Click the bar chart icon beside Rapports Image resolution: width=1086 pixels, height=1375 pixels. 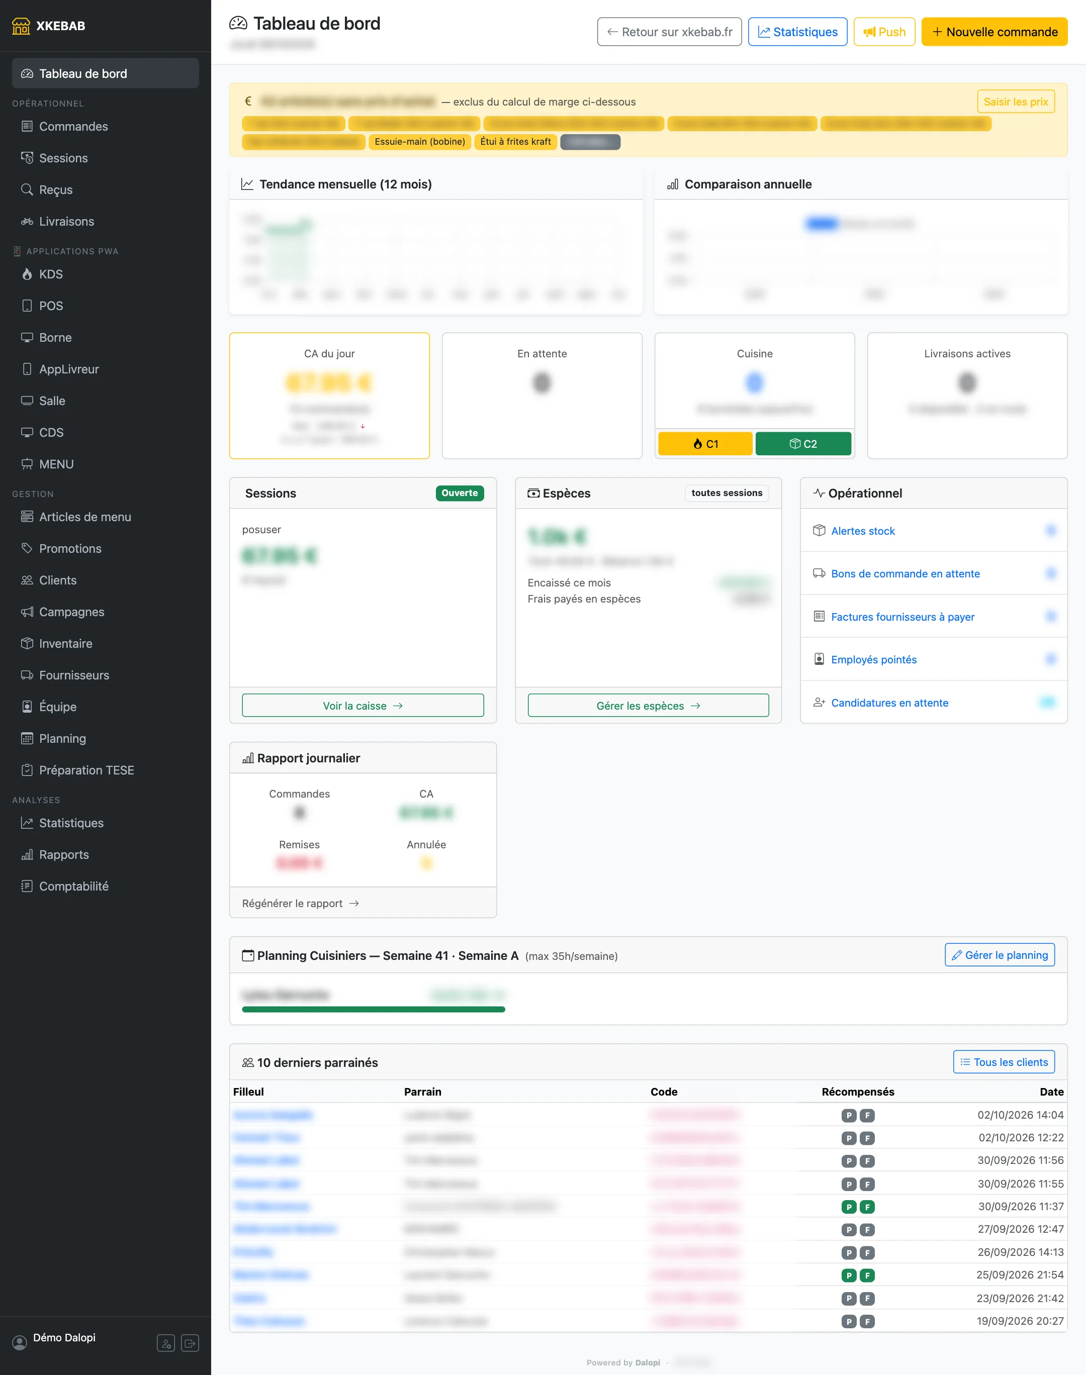click(27, 854)
